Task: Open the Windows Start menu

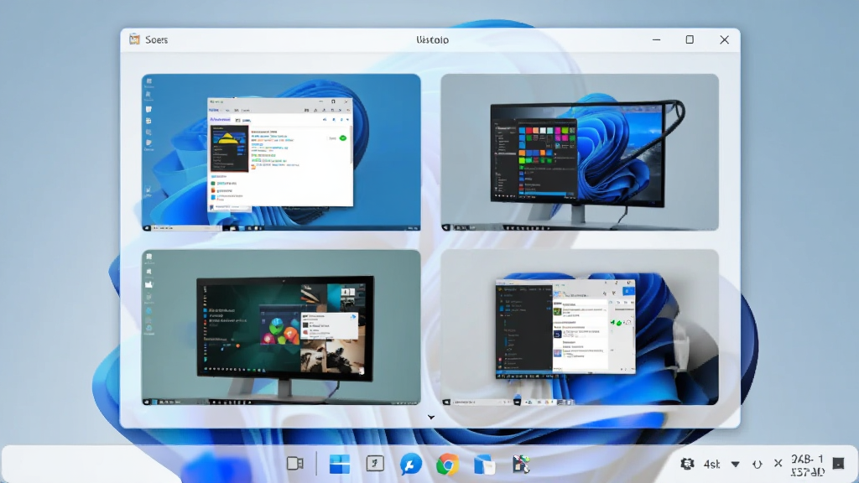Action: click(x=340, y=465)
